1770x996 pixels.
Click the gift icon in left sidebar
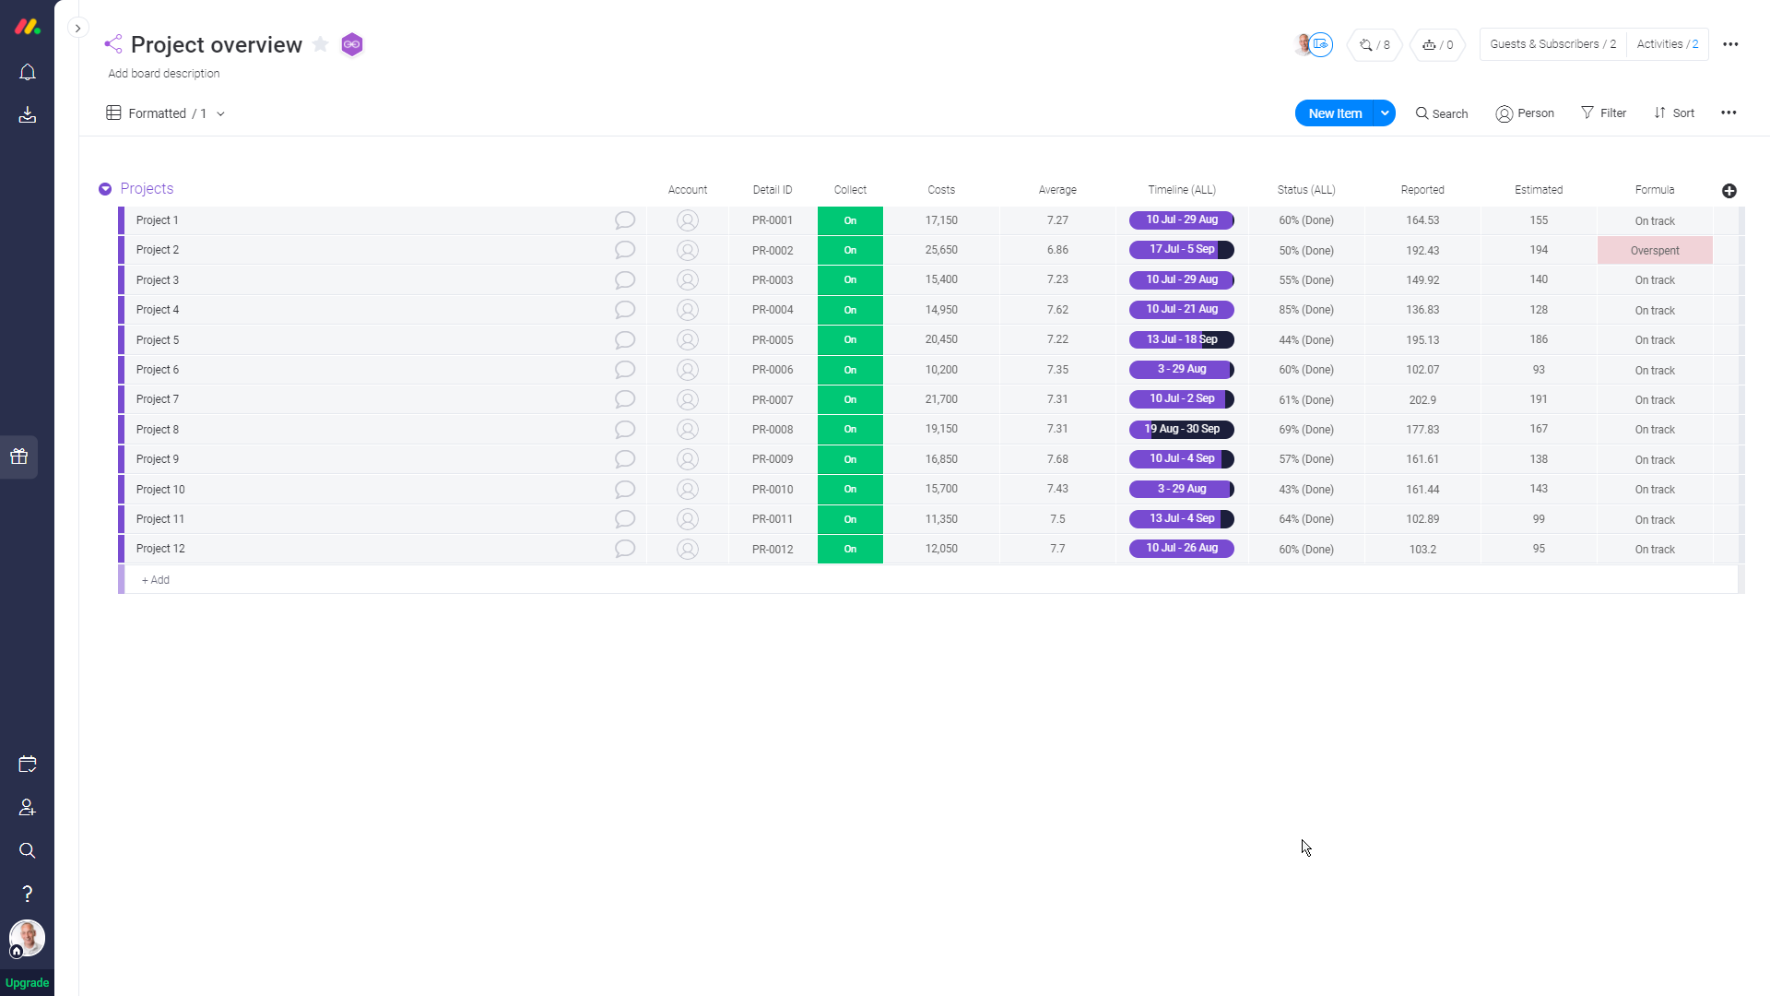click(19, 456)
